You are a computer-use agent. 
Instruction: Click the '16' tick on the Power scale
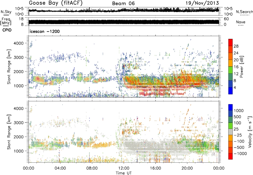click(236, 67)
